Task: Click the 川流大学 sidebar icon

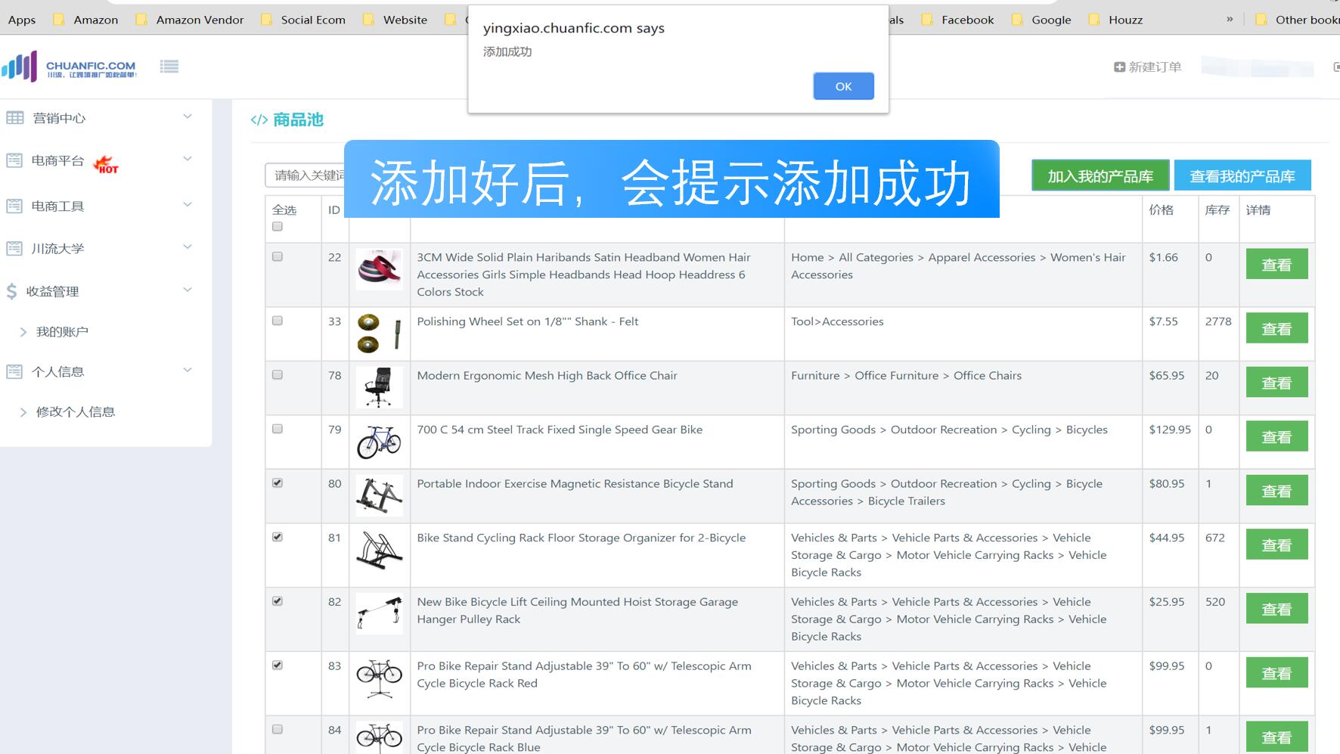Action: pos(14,248)
